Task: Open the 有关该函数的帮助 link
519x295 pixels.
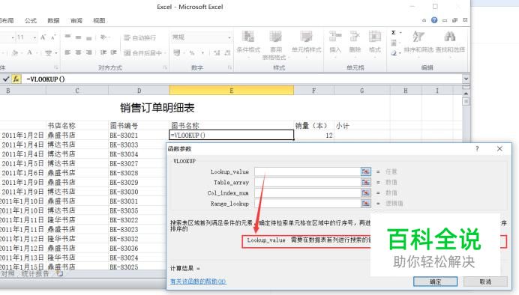Action: point(198,282)
